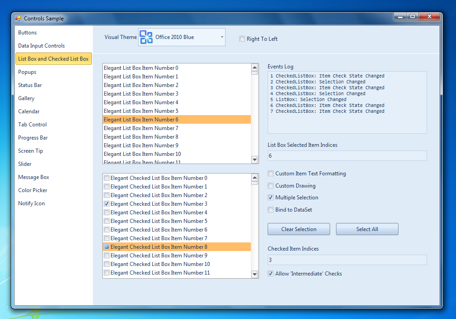Click the Clear Selection button
The height and width of the screenshot is (319, 456).
pos(299,229)
